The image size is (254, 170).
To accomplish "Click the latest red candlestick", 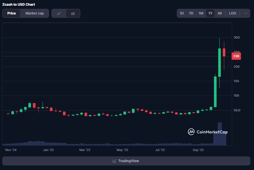I will tap(224, 52).
